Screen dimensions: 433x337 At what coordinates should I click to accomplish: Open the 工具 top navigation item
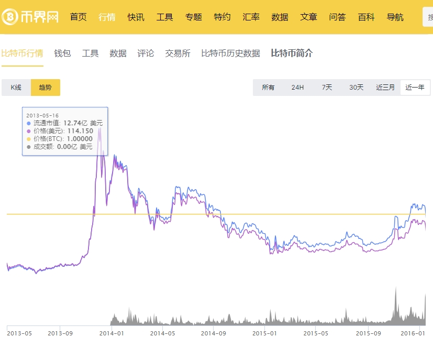tap(164, 17)
